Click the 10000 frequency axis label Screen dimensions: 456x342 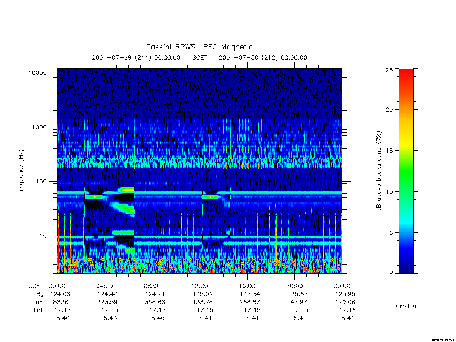(37, 73)
